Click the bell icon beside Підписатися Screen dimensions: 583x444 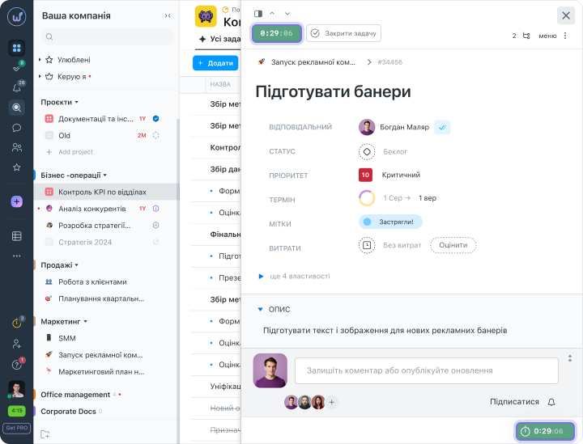(551, 401)
